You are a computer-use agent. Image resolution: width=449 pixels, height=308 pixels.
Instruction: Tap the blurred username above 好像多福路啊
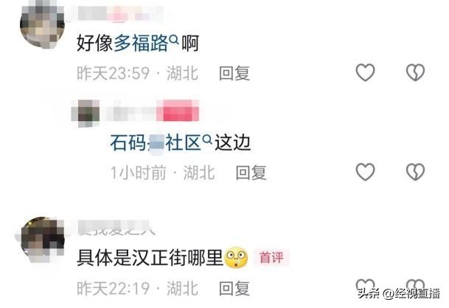coord(120,14)
